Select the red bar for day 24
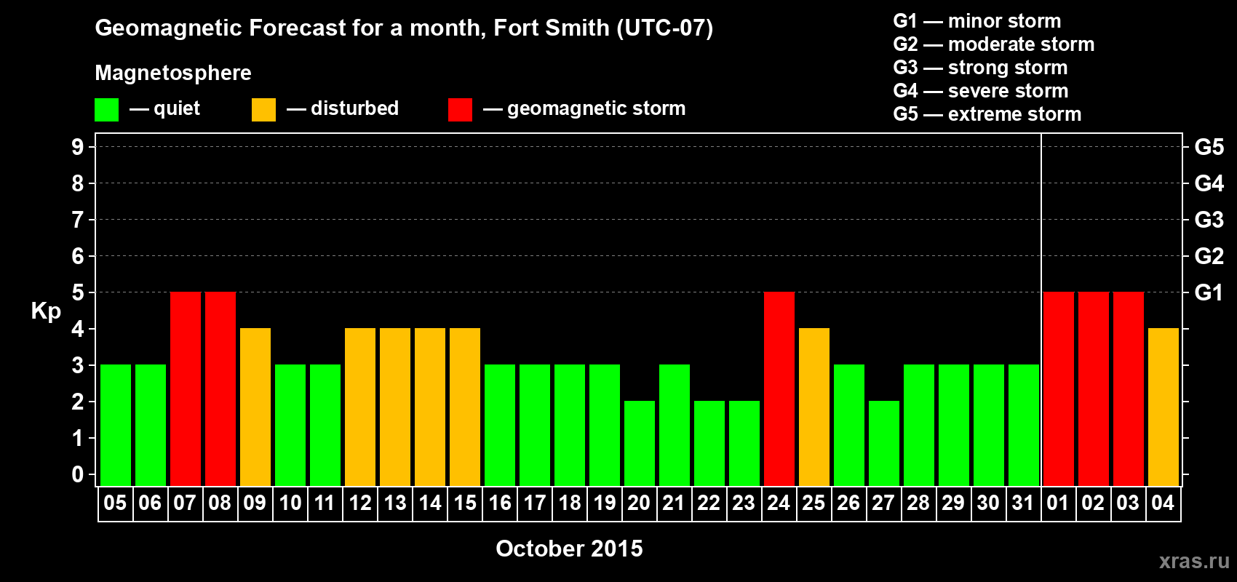The height and width of the screenshot is (582, 1237). pyautogui.click(x=779, y=389)
